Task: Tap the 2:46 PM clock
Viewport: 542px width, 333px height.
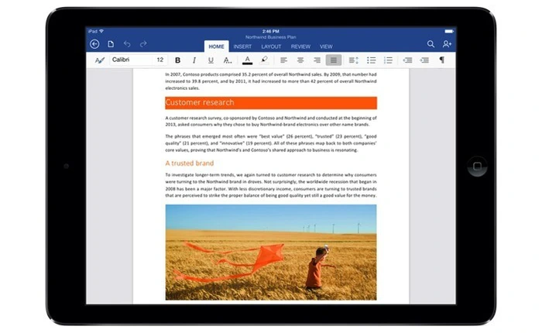Action: pos(271,31)
